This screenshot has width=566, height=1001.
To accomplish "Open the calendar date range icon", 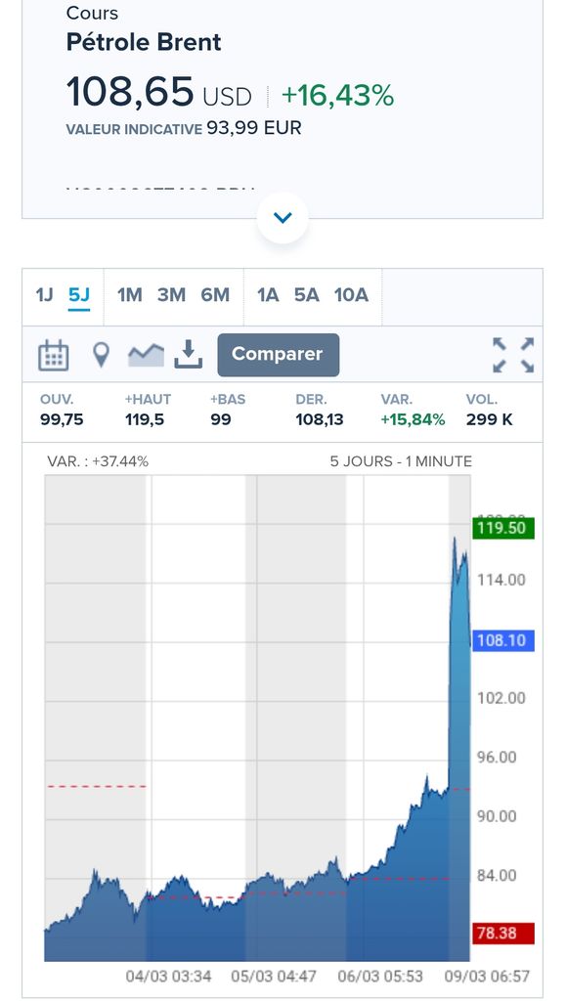I will point(54,355).
